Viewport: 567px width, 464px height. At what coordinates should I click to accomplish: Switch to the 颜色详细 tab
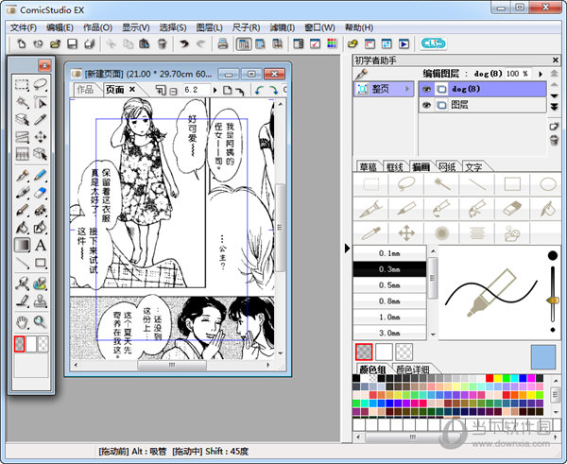(x=413, y=369)
